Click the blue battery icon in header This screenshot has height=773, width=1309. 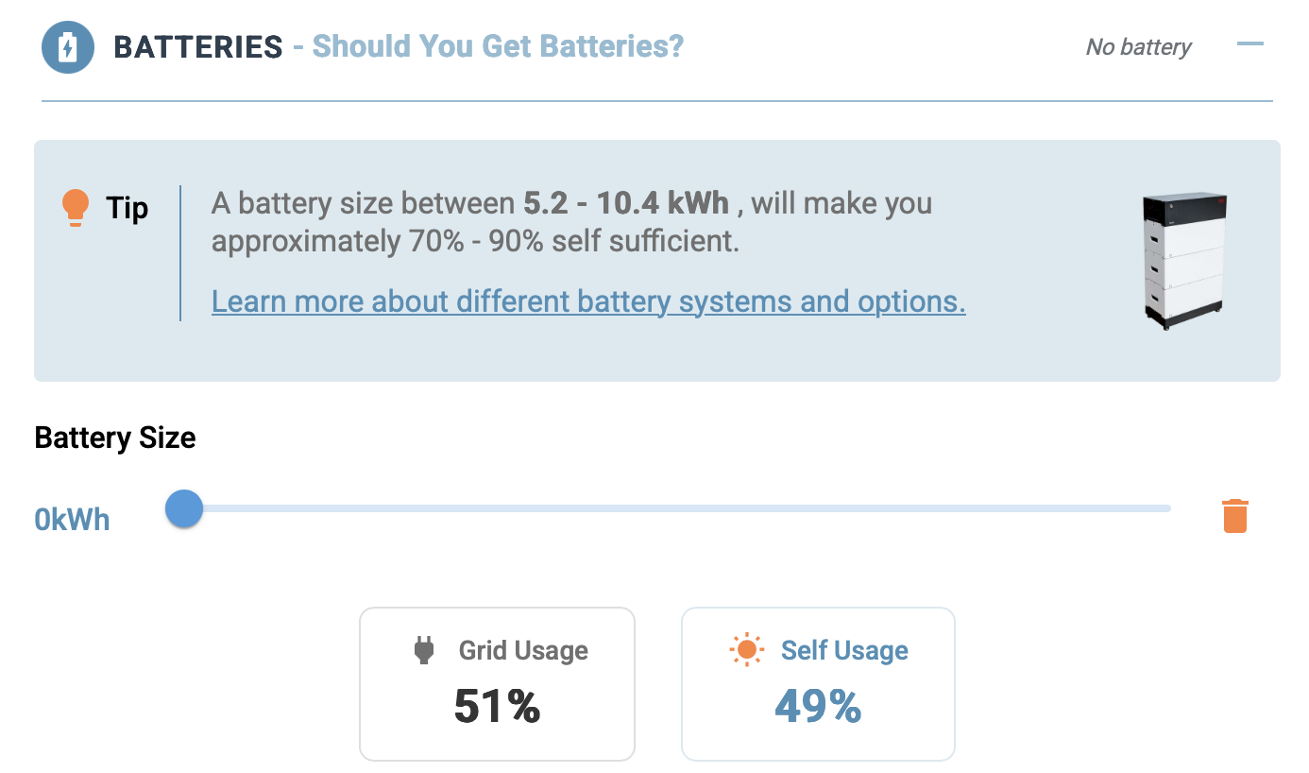(x=68, y=46)
